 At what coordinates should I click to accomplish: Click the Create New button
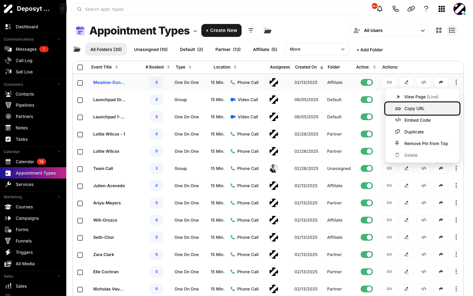pyautogui.click(x=221, y=30)
